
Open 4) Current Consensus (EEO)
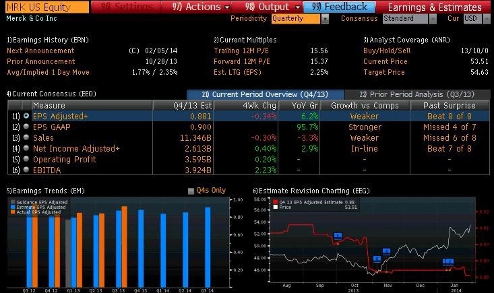(x=51, y=94)
